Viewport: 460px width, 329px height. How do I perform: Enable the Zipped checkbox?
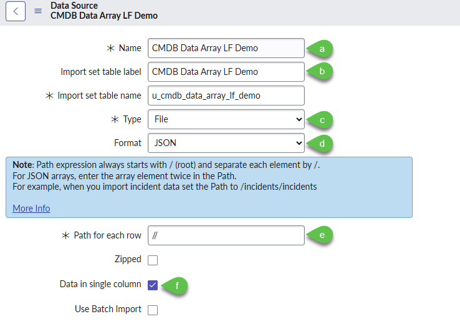click(x=153, y=260)
